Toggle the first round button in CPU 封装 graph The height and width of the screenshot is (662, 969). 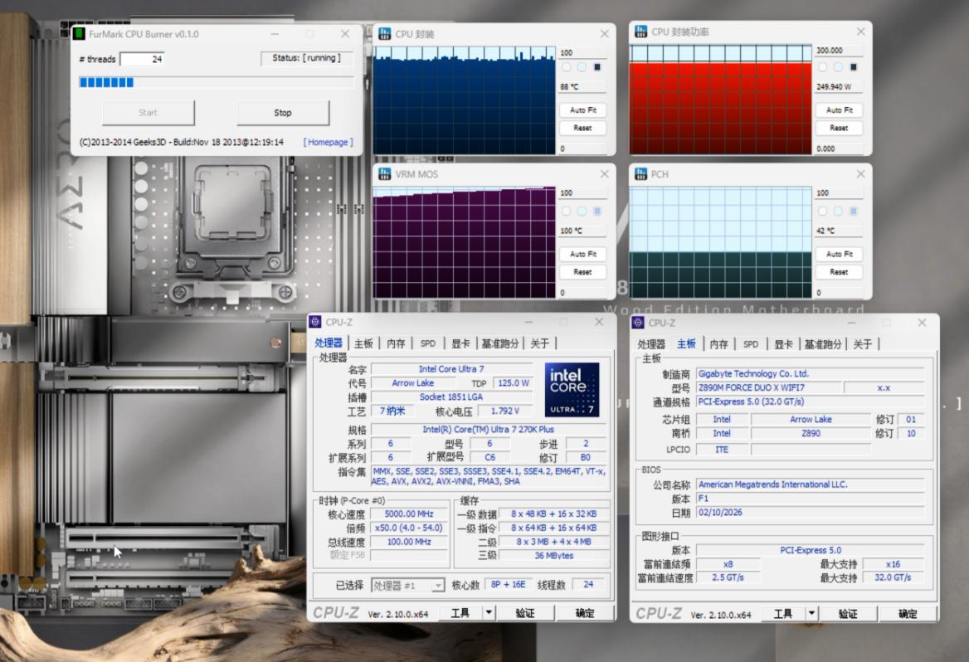pos(567,67)
